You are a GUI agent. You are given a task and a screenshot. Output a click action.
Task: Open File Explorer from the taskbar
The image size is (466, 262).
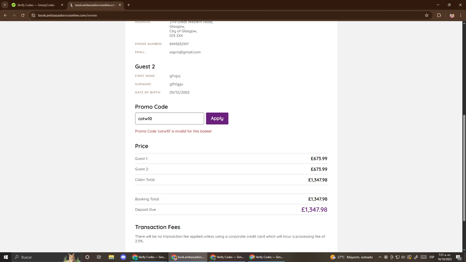pos(111,257)
